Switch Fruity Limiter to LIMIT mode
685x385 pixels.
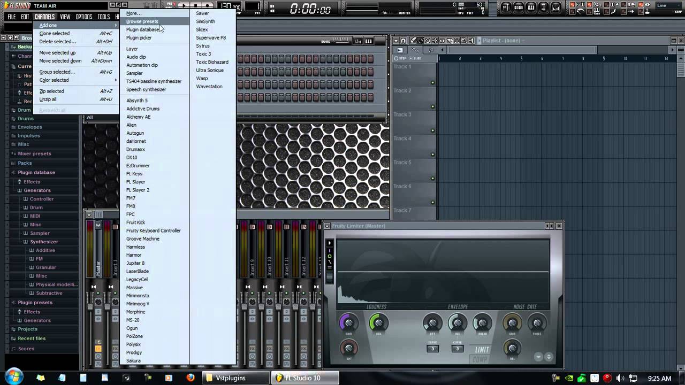pos(482,350)
